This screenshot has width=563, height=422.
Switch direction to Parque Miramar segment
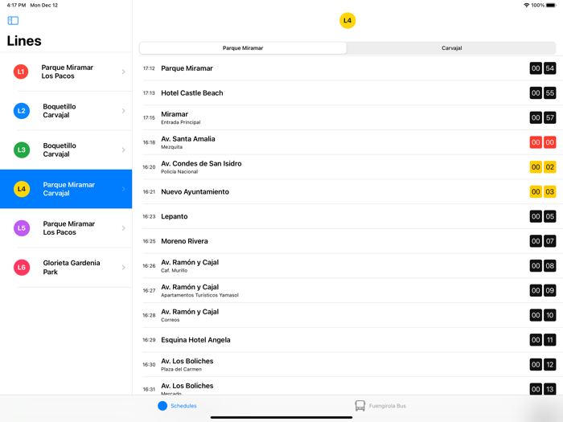tap(243, 48)
